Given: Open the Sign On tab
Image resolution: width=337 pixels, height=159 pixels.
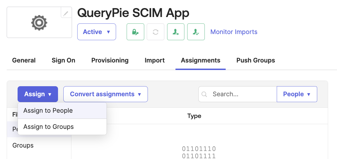Looking at the screenshot, I should click(x=63, y=61).
